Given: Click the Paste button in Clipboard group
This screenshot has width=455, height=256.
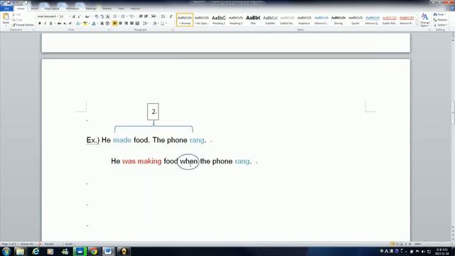Looking at the screenshot, I should click(x=6, y=20).
